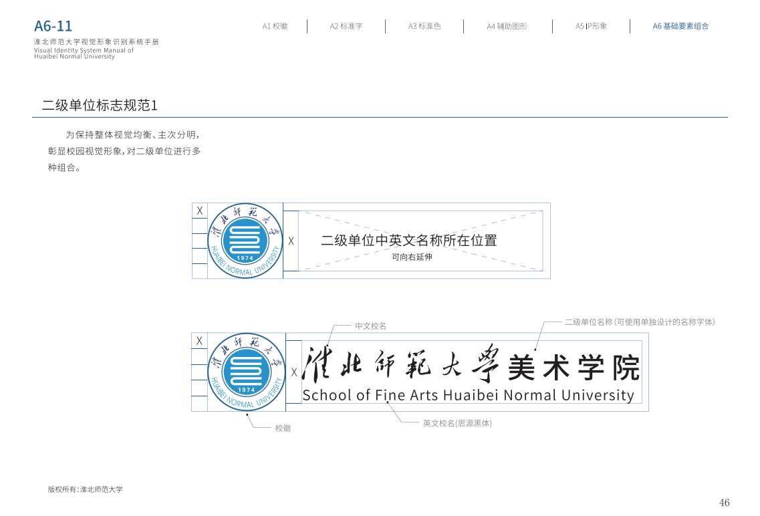Screen dimensions: 760x516
Task: Click the heading 二级单位标志规范1
Action: pos(100,105)
